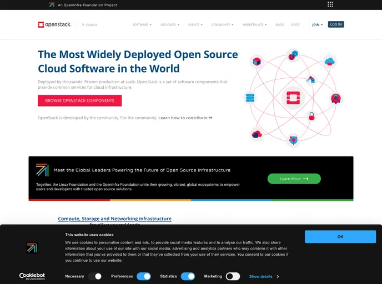
Task: Toggle the Preferences cookie switch
Action: coord(143,276)
